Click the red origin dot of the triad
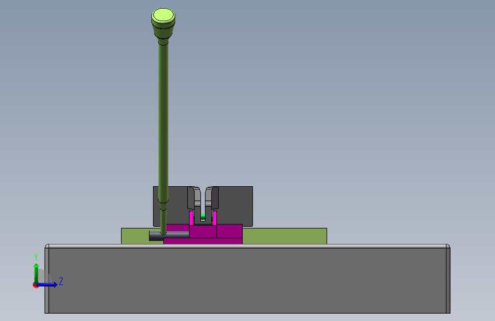This screenshot has height=321, width=495. point(35,286)
